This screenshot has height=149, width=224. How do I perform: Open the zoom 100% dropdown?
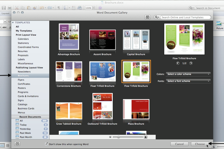pyautogui.click(x=94, y=8)
